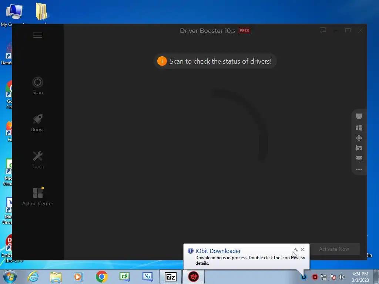The width and height of the screenshot is (379, 284).
Task: Launch Internet Explorer from taskbar
Action: point(33,277)
